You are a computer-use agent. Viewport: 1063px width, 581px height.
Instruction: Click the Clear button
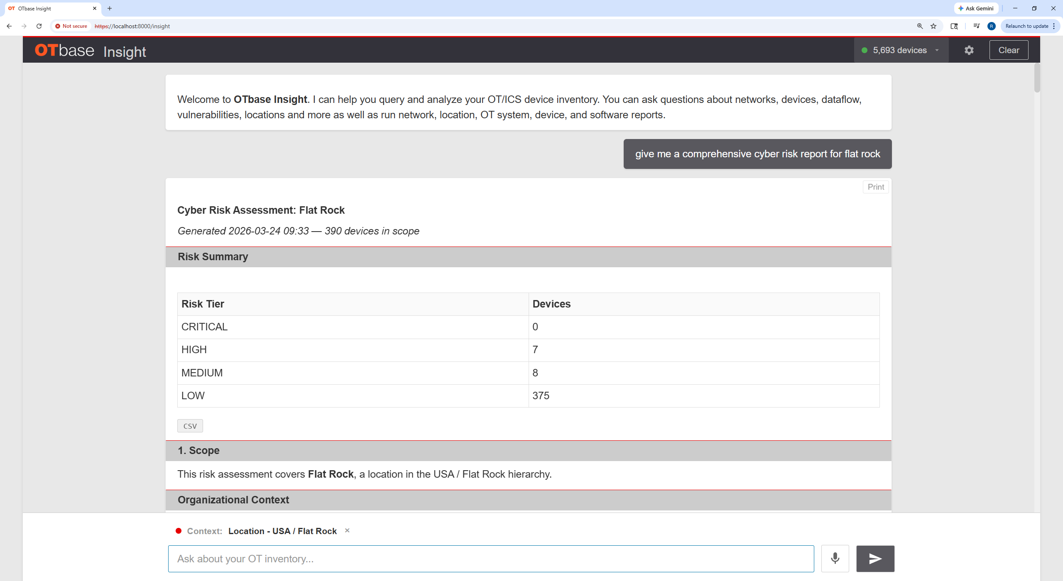[x=1009, y=50]
